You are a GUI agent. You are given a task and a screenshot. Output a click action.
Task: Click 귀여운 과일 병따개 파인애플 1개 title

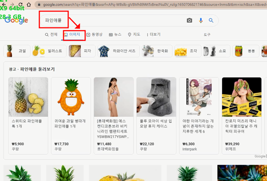(x=70, y=124)
